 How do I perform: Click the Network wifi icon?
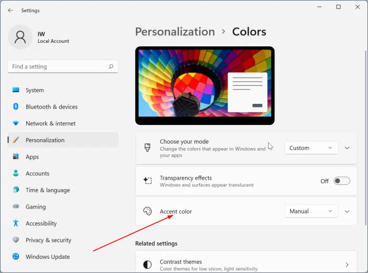[x=16, y=123]
